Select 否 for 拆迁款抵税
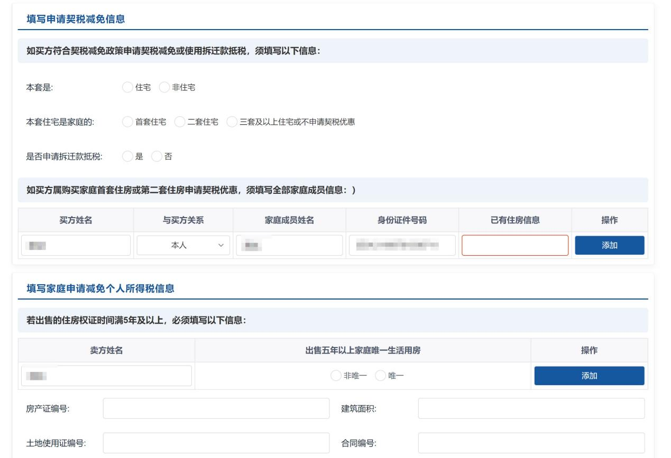Viewport: 671px width, 458px height. point(157,156)
